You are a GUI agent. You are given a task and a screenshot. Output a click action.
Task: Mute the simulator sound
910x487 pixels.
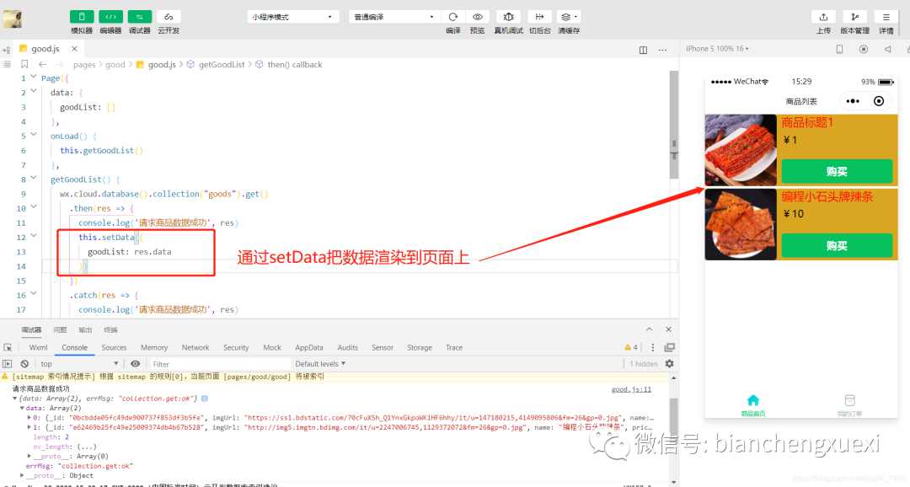pos(887,50)
